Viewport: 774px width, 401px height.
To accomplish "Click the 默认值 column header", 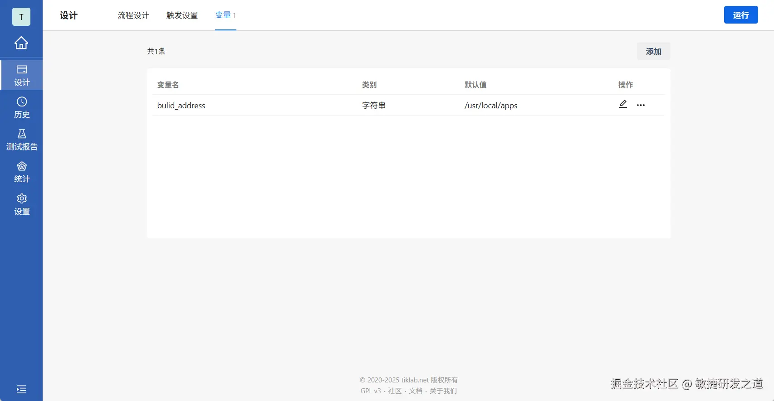I will 475,85.
